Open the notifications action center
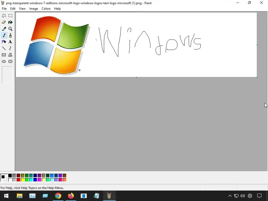The width and height of the screenshot is (268, 201). (x=259, y=196)
